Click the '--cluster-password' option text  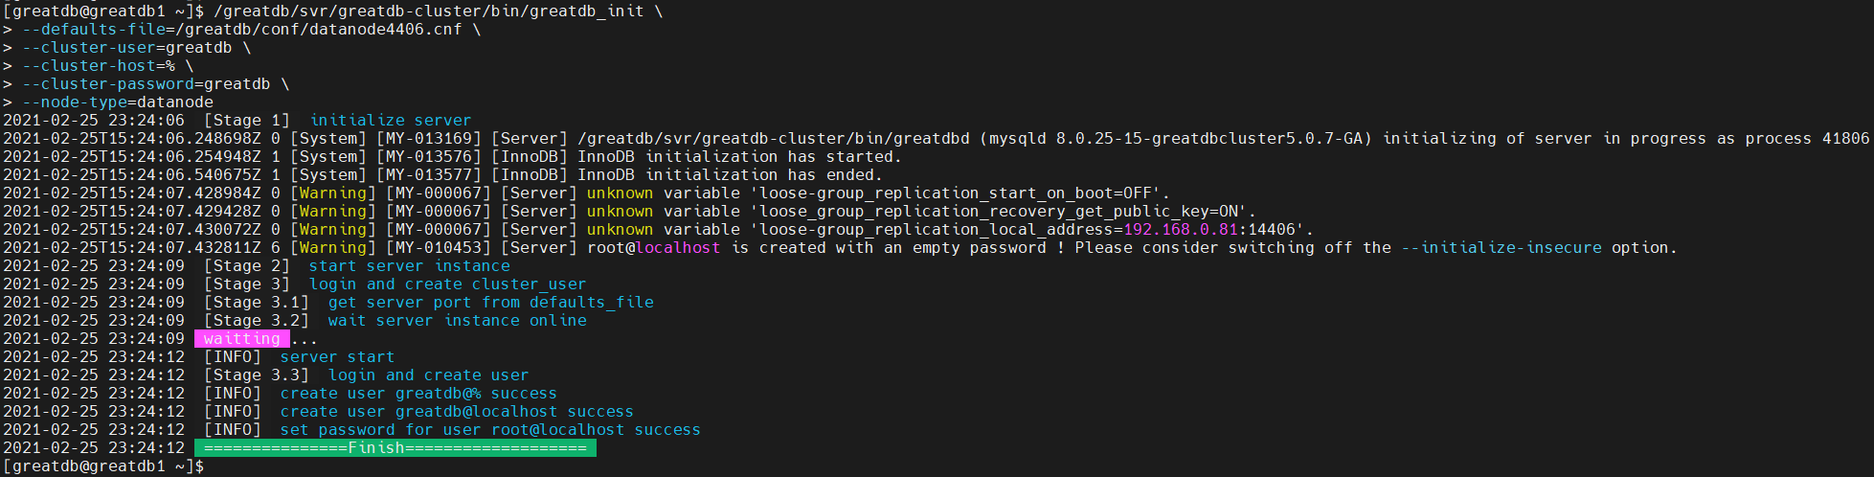[x=108, y=84]
